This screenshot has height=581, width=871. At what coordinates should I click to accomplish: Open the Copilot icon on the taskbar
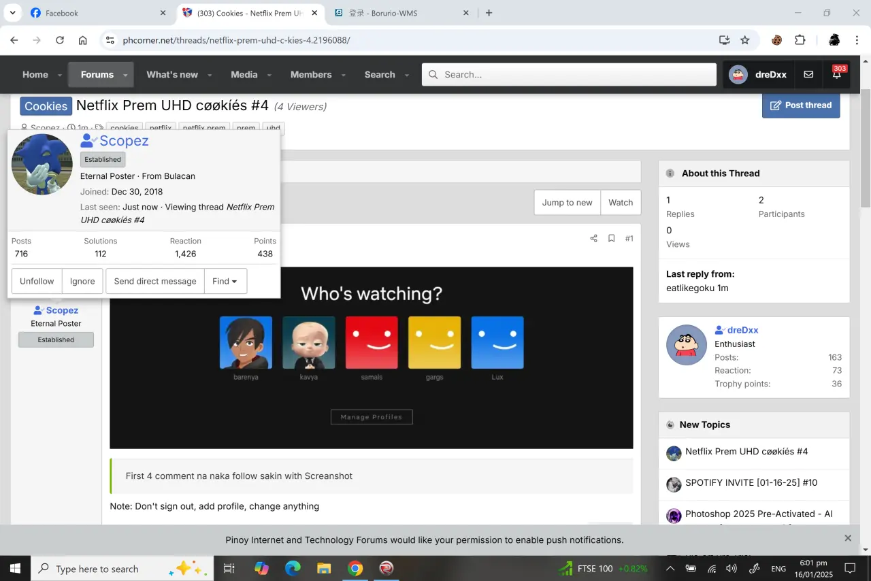tap(261, 568)
